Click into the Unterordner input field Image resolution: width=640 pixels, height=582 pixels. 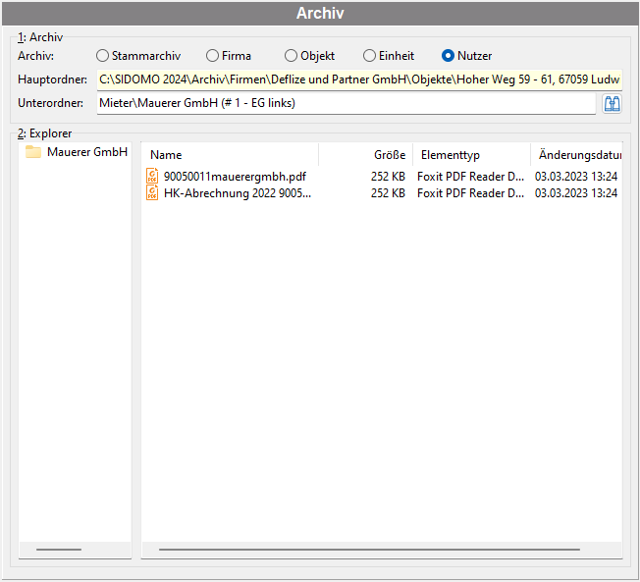(347, 103)
